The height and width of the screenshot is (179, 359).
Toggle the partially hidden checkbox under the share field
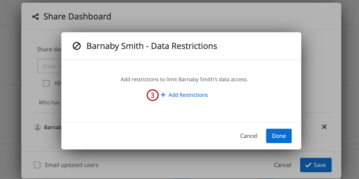46,83
